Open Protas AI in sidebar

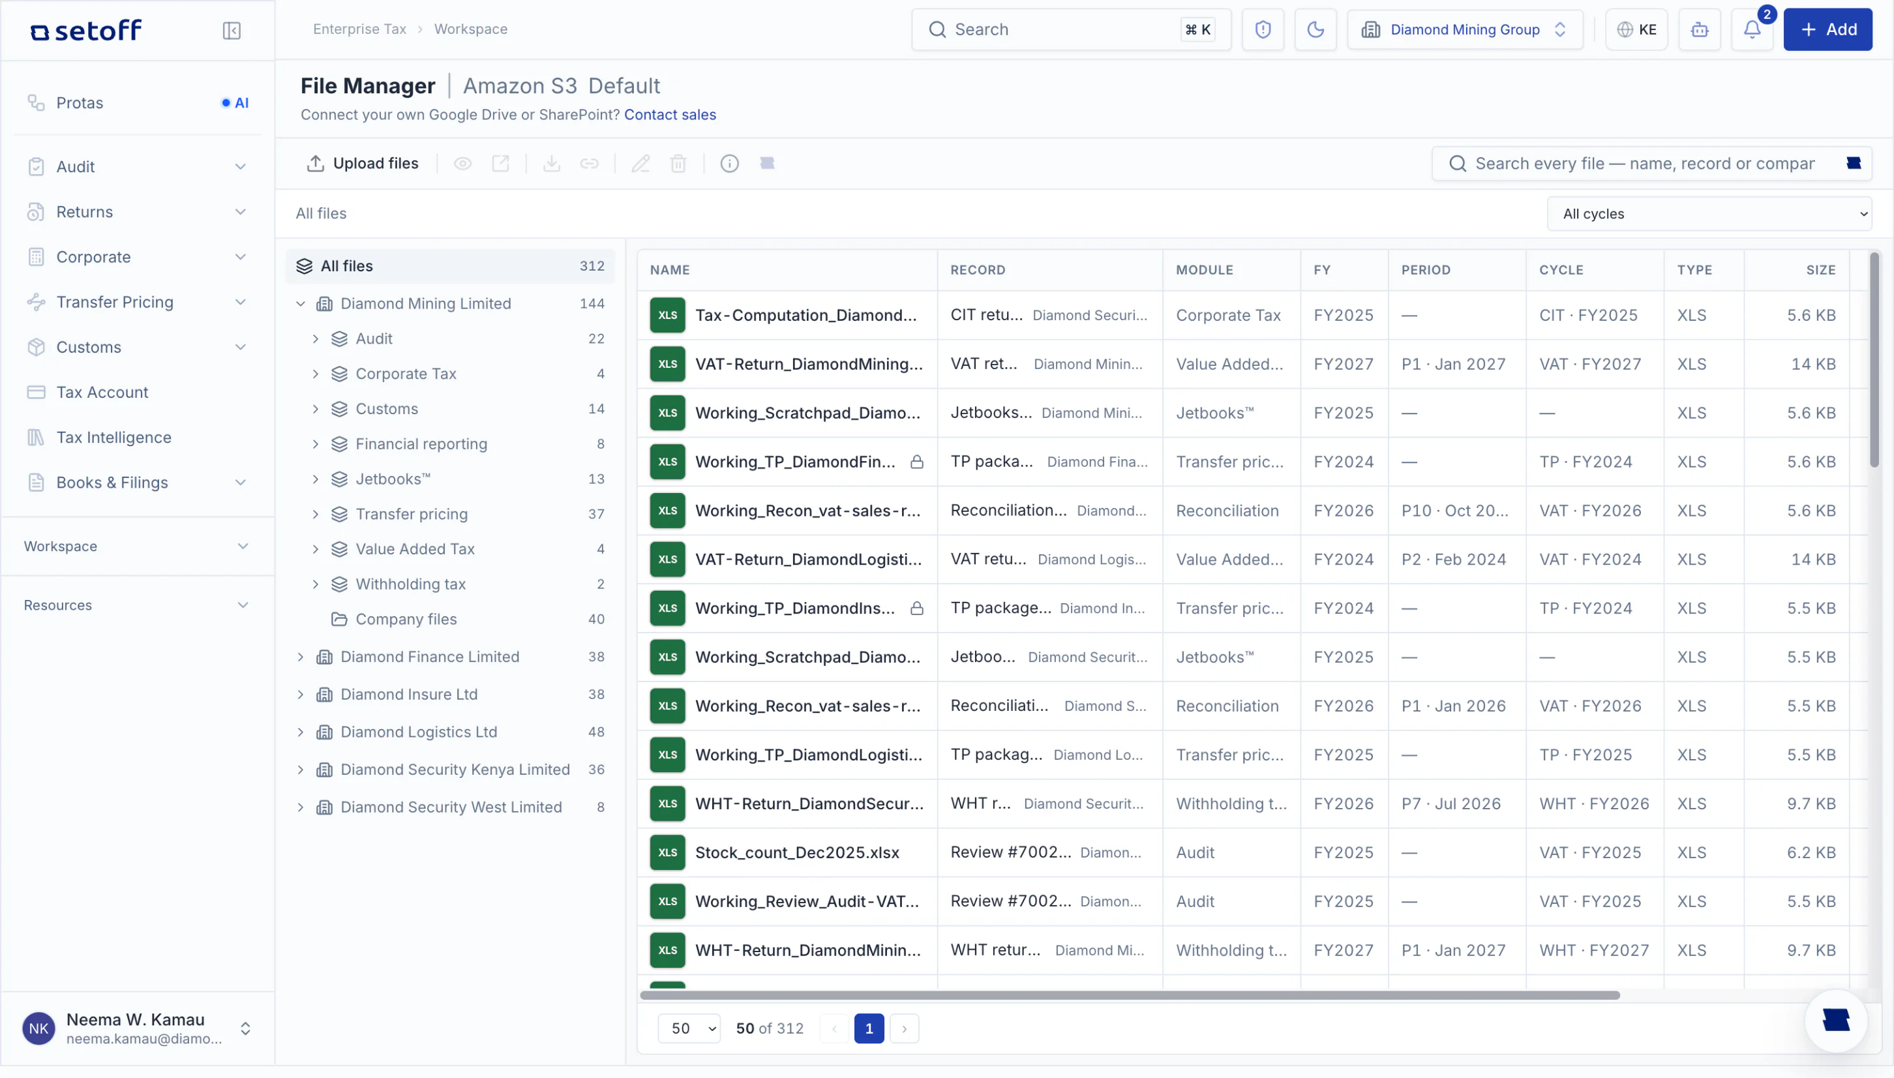tap(138, 103)
